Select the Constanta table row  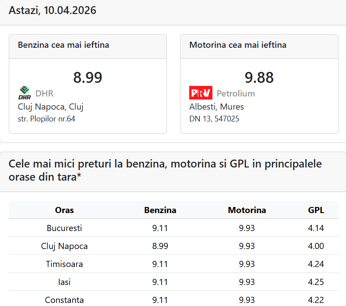64,300
